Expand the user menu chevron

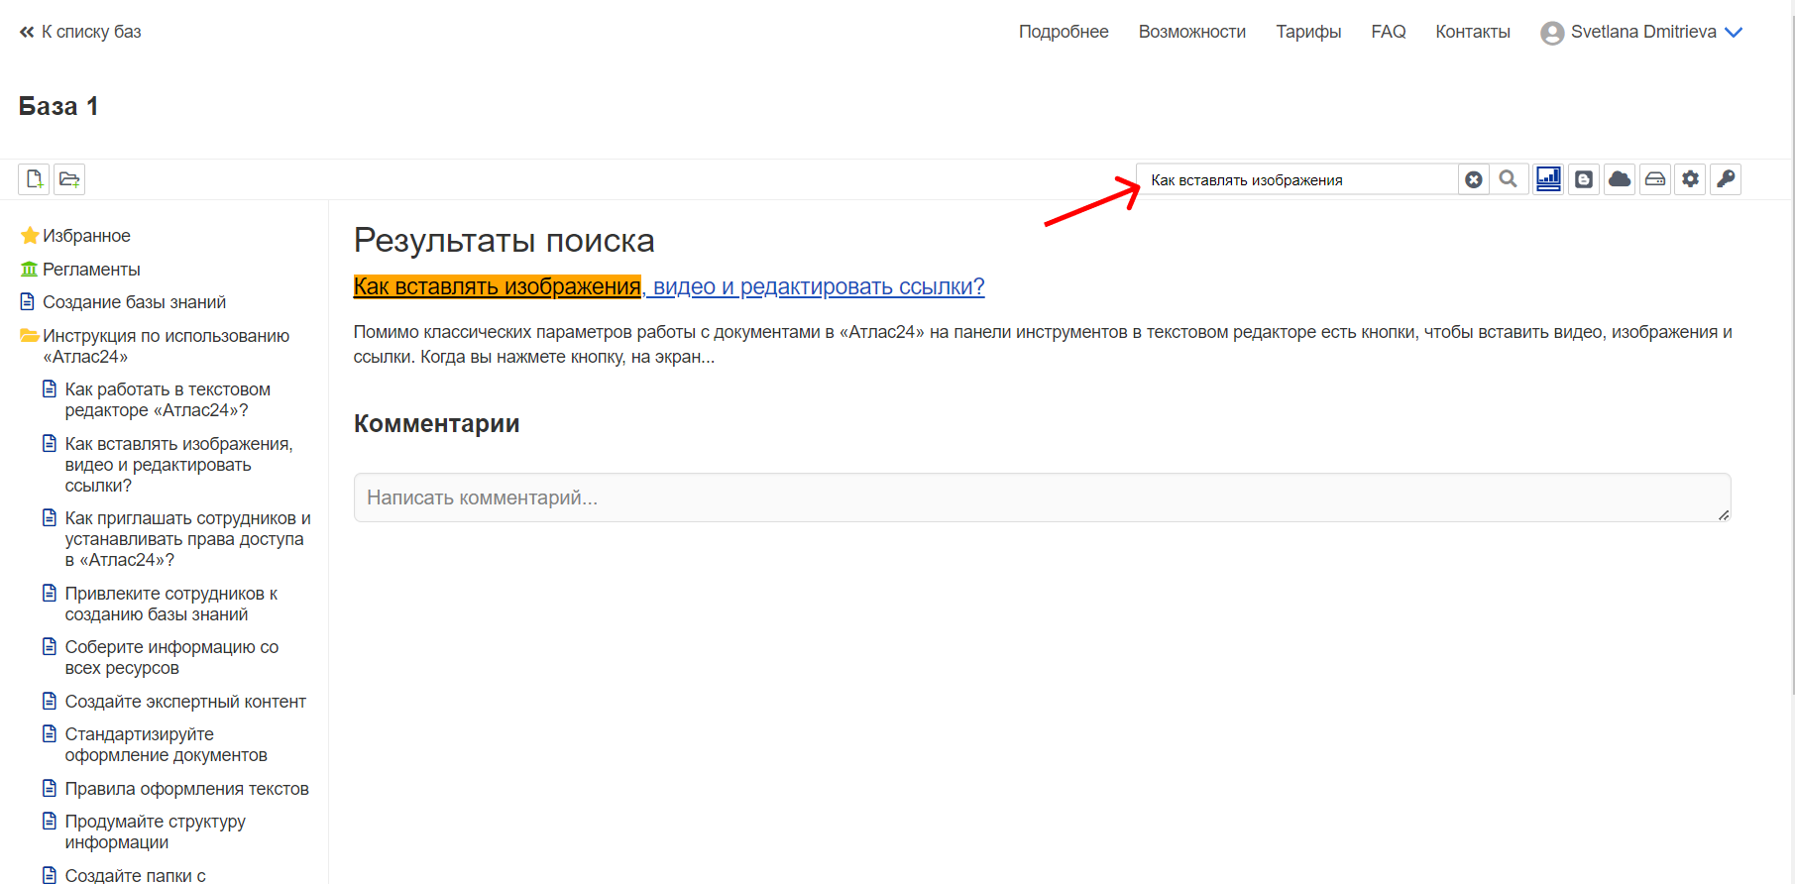click(1734, 33)
